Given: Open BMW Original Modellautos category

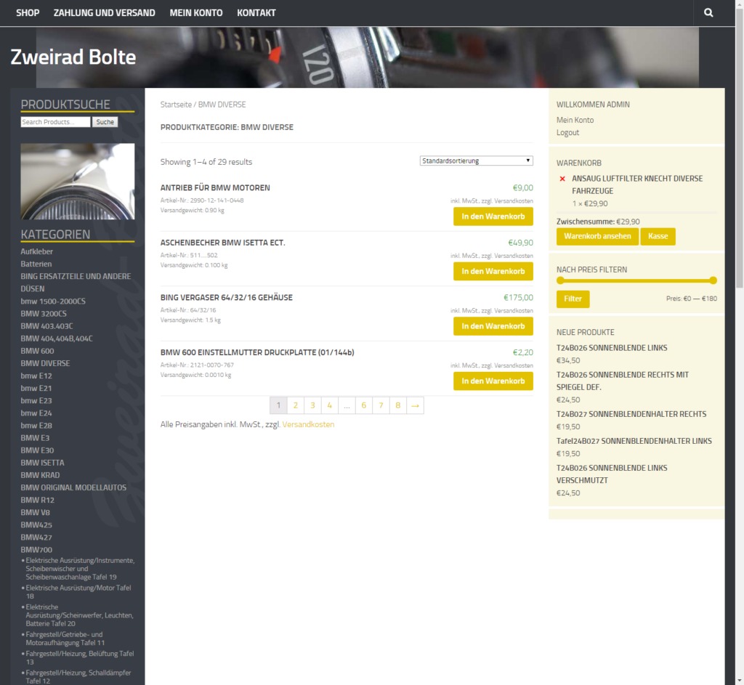Looking at the screenshot, I should point(73,487).
